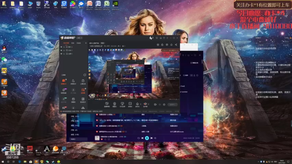Open the hamburger menu in music player title bar

183,55
